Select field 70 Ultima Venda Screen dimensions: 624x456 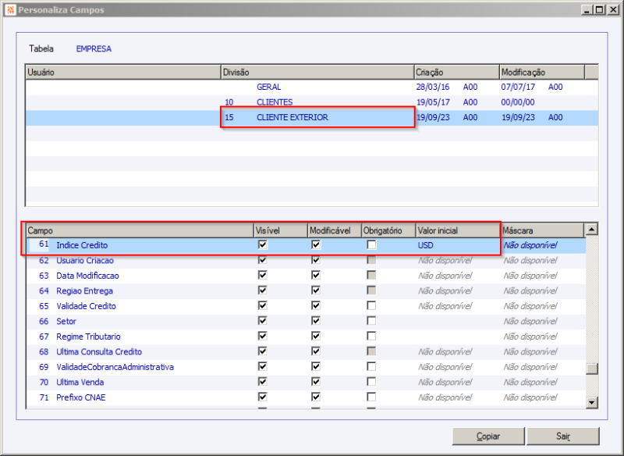(x=306, y=382)
